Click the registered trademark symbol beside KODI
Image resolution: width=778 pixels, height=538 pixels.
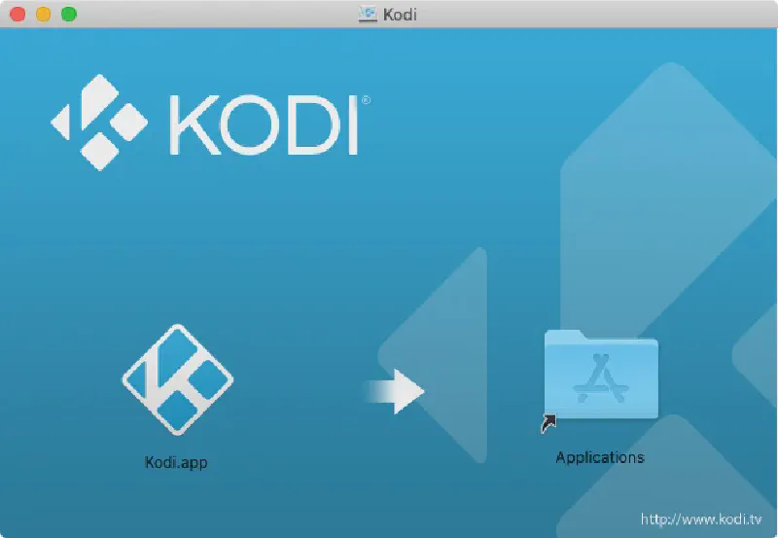365,99
